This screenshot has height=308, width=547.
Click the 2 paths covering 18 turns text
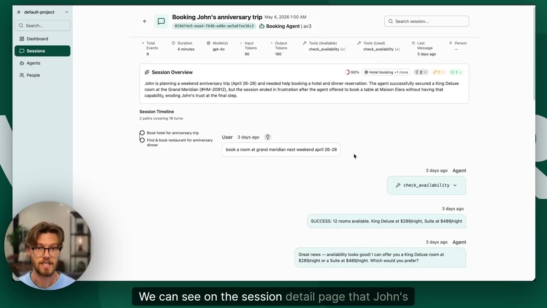pos(161,118)
